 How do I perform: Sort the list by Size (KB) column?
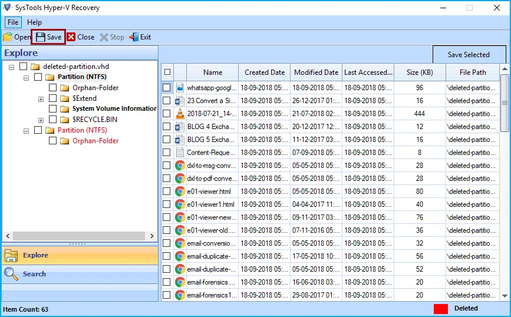click(420, 72)
